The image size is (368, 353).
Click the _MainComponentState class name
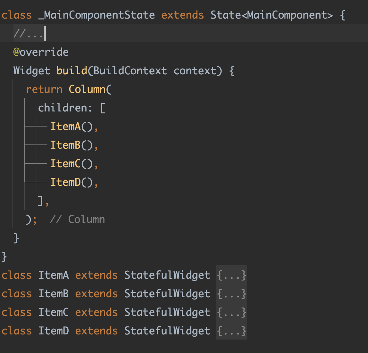coord(96,15)
